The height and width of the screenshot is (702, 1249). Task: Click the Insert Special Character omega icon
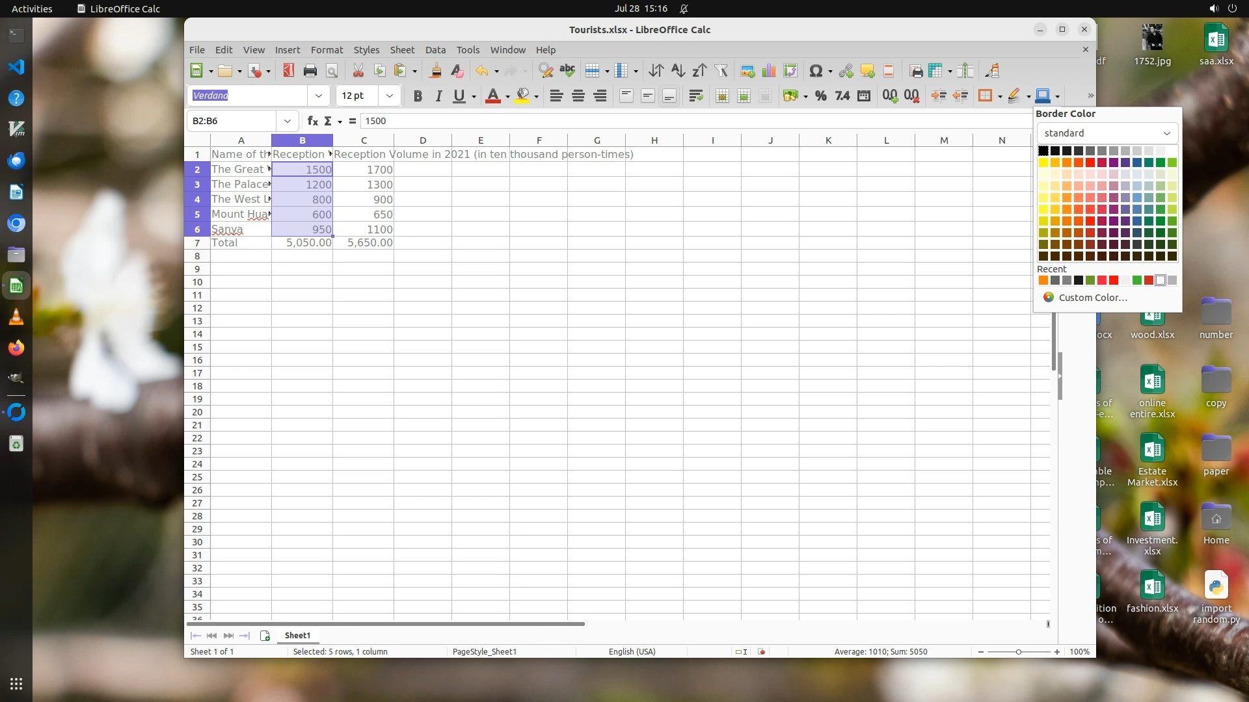pyautogui.click(x=815, y=71)
